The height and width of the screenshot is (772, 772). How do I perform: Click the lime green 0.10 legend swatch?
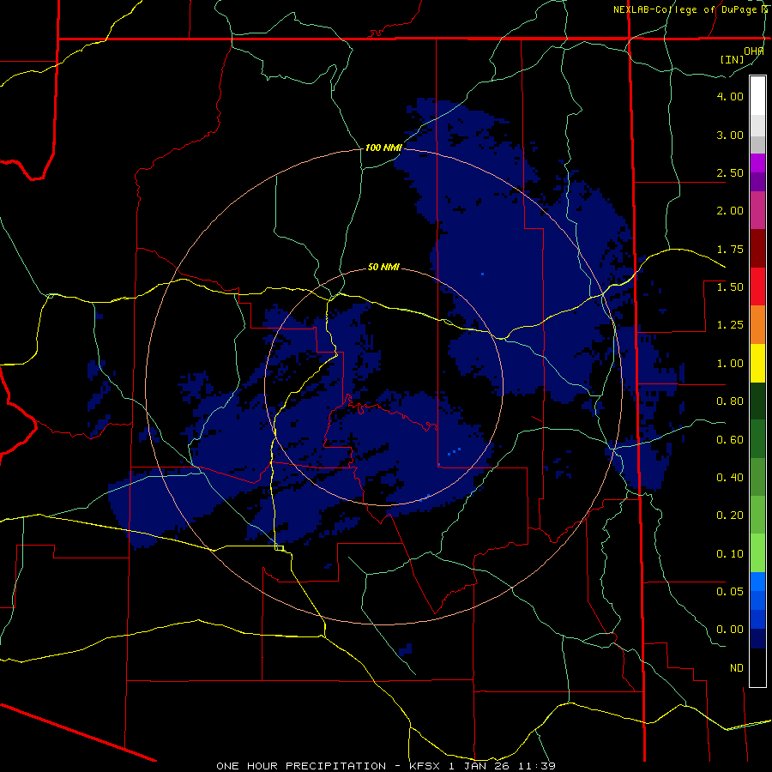coord(757,553)
